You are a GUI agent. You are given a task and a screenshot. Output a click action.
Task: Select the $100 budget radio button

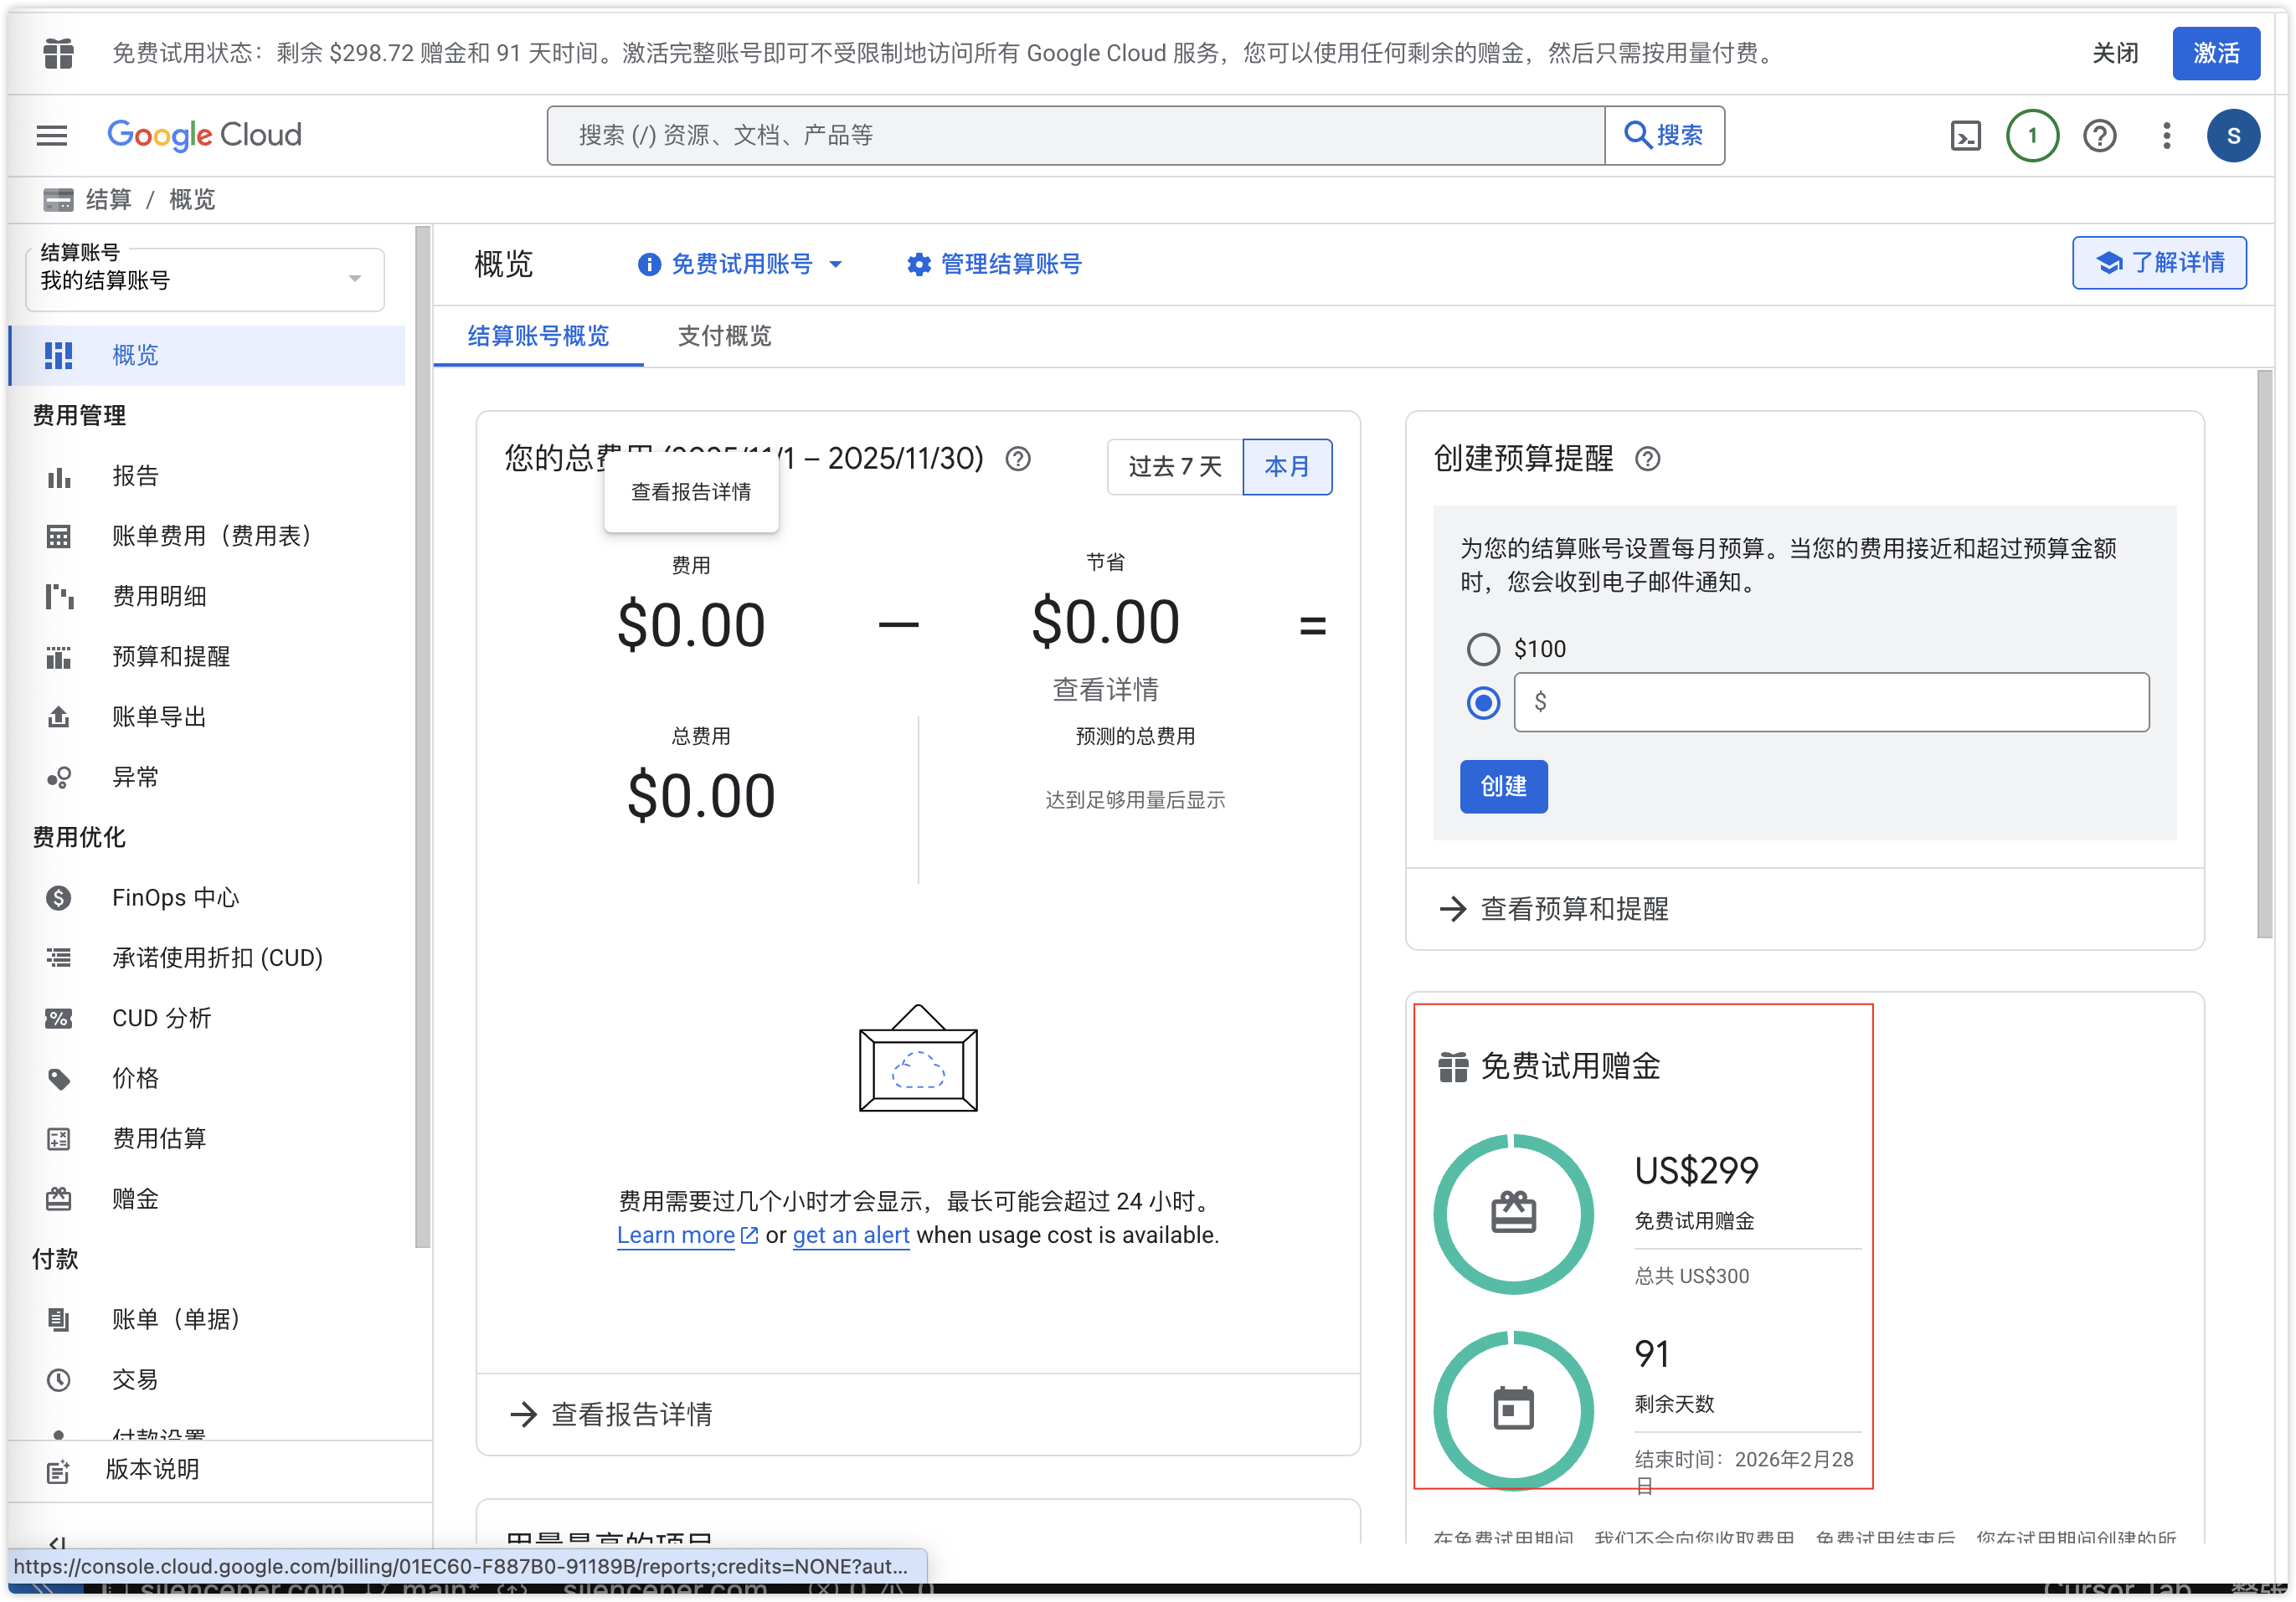point(1484,650)
